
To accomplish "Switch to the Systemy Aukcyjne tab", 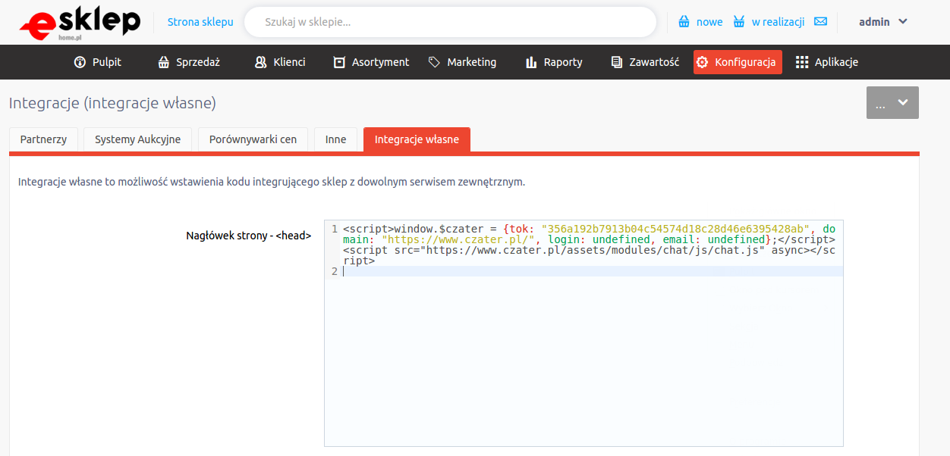I will tap(137, 139).
